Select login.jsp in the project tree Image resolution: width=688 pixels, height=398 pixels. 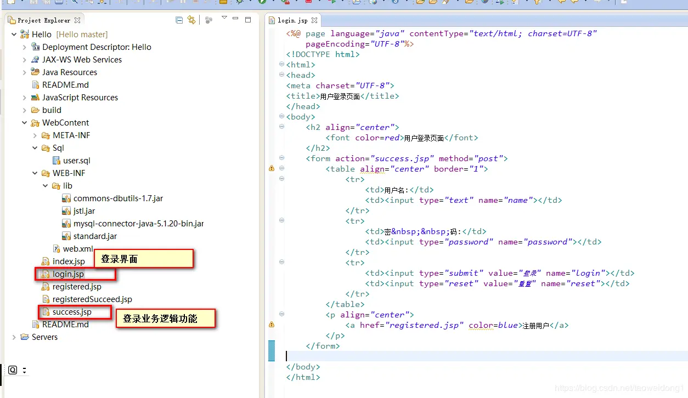[68, 274]
